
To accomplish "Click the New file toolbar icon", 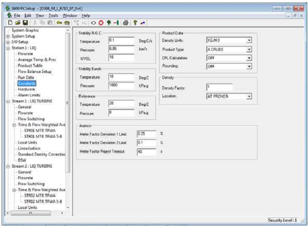I will point(10,23).
